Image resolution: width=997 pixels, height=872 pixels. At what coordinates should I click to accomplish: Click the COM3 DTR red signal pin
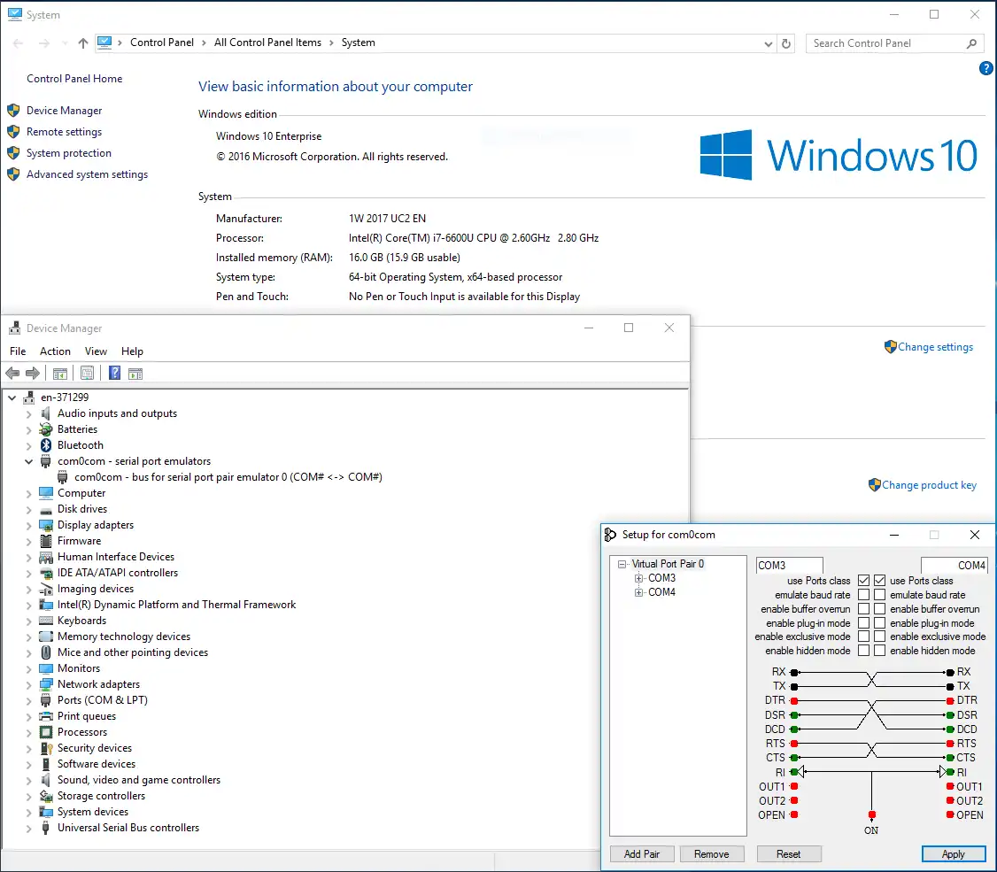click(x=794, y=700)
